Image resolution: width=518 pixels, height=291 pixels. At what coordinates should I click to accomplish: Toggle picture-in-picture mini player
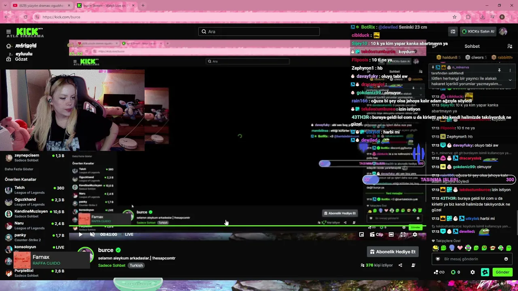pyautogui.click(x=361, y=234)
